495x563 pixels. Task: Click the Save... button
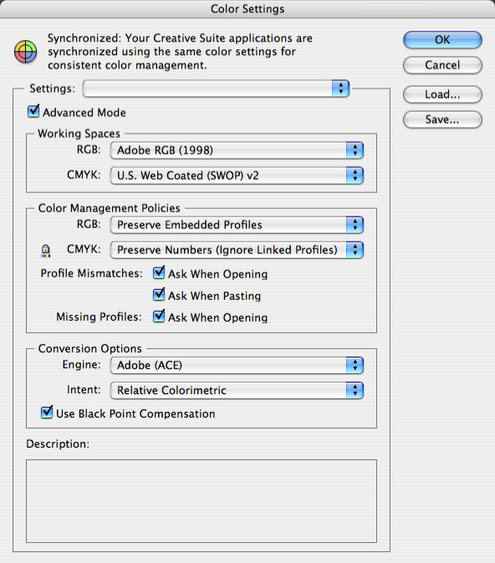[x=442, y=119]
